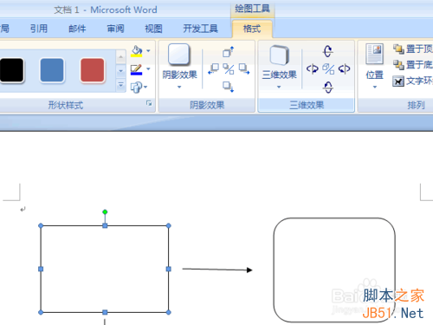433x325 pixels.
Task: Open the 阴影效果 shadow effects button
Action: pos(179,67)
